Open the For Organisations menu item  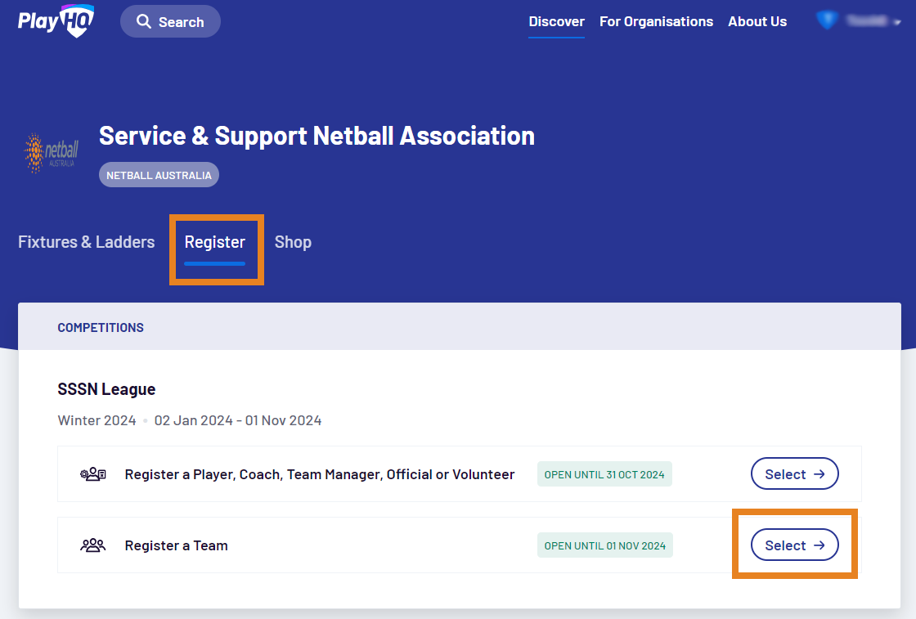(x=656, y=21)
